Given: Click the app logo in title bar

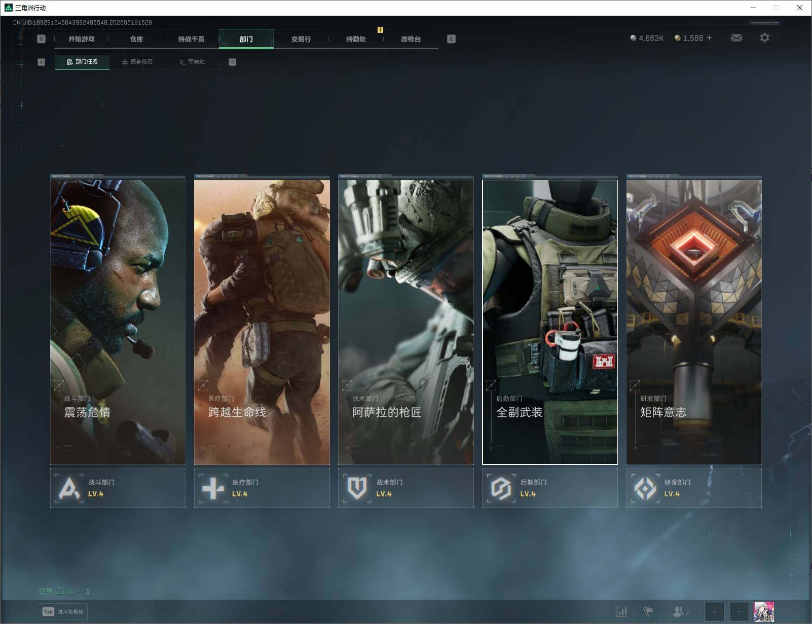Looking at the screenshot, I should [8, 8].
